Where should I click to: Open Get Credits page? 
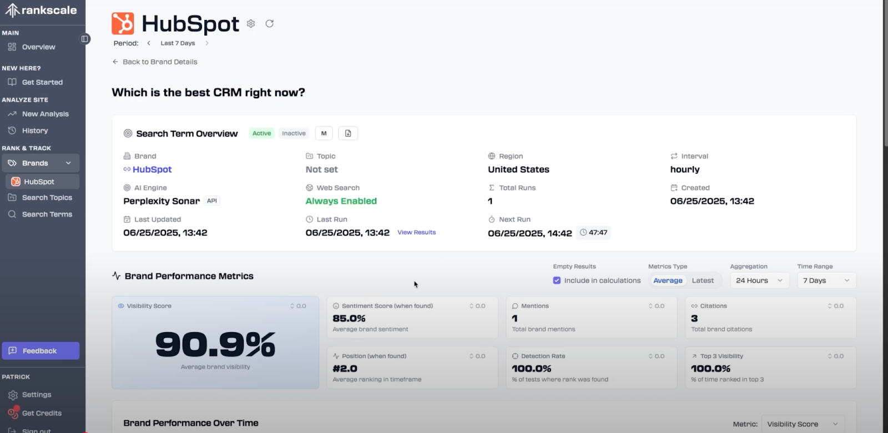tap(42, 413)
